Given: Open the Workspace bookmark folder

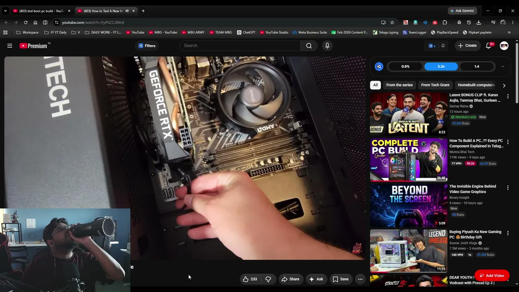Looking at the screenshot, I should pyautogui.click(x=27, y=32).
